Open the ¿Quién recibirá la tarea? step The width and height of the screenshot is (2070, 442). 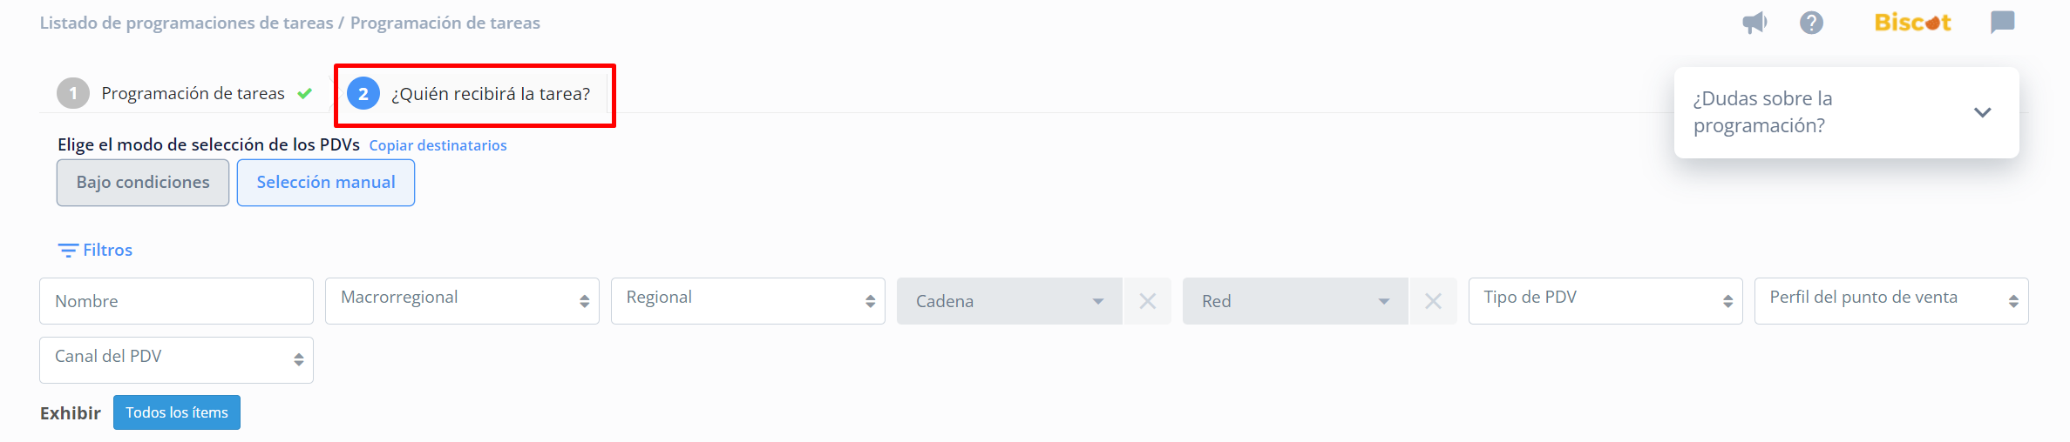tap(491, 94)
